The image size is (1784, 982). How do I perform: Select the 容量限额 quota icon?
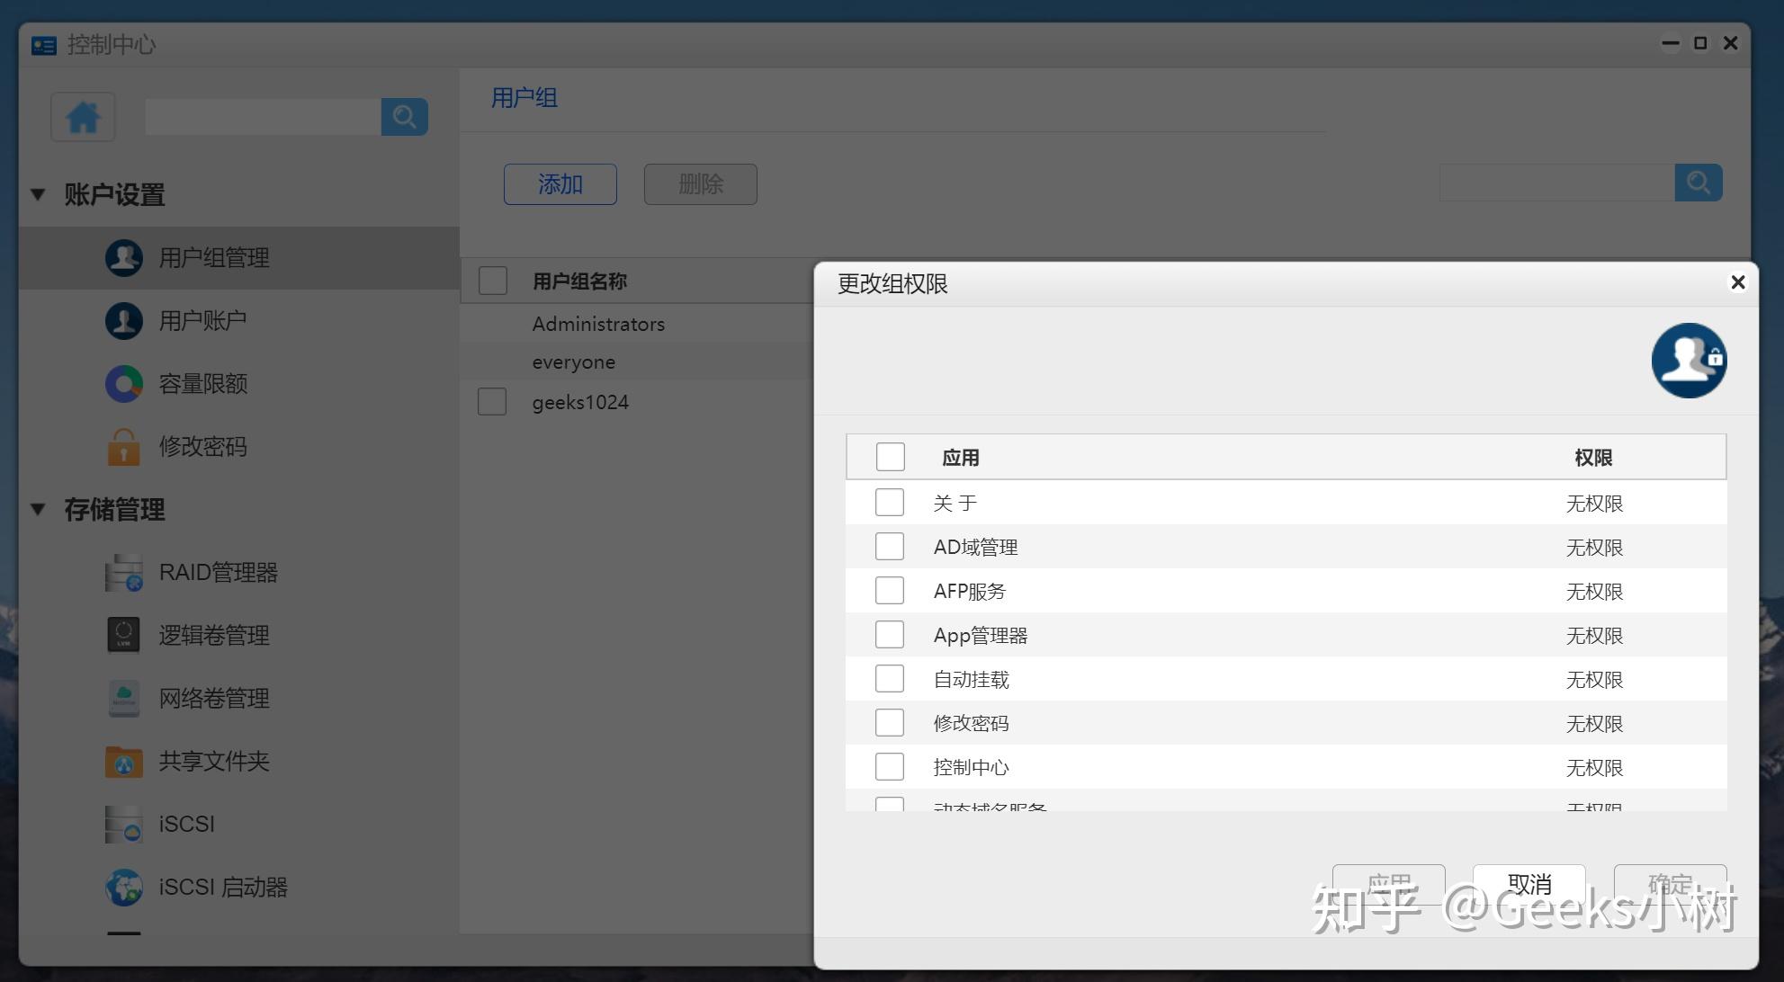pos(124,384)
